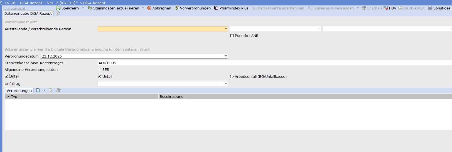The width and height of the screenshot is (452, 152).
Task: Select the Verordnungen tab
Action: click(19, 91)
